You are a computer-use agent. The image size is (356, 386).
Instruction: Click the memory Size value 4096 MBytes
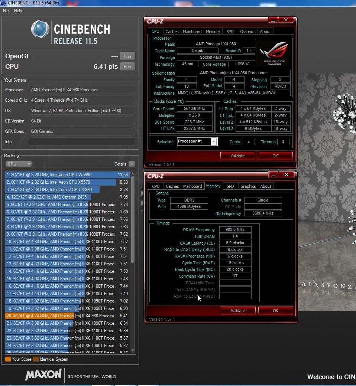(x=189, y=206)
